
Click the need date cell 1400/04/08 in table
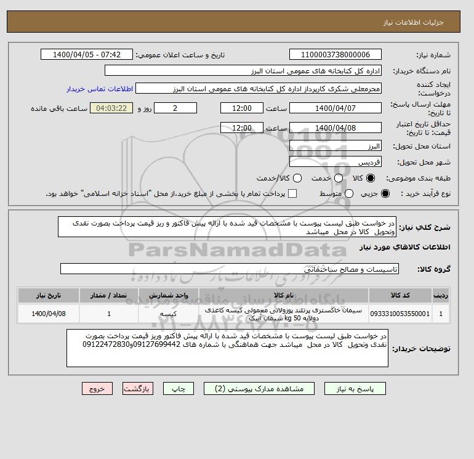pos(49,314)
